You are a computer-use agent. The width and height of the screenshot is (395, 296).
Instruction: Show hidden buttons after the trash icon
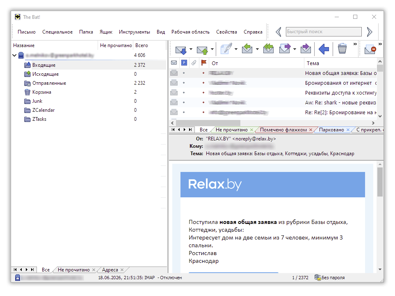point(355,44)
